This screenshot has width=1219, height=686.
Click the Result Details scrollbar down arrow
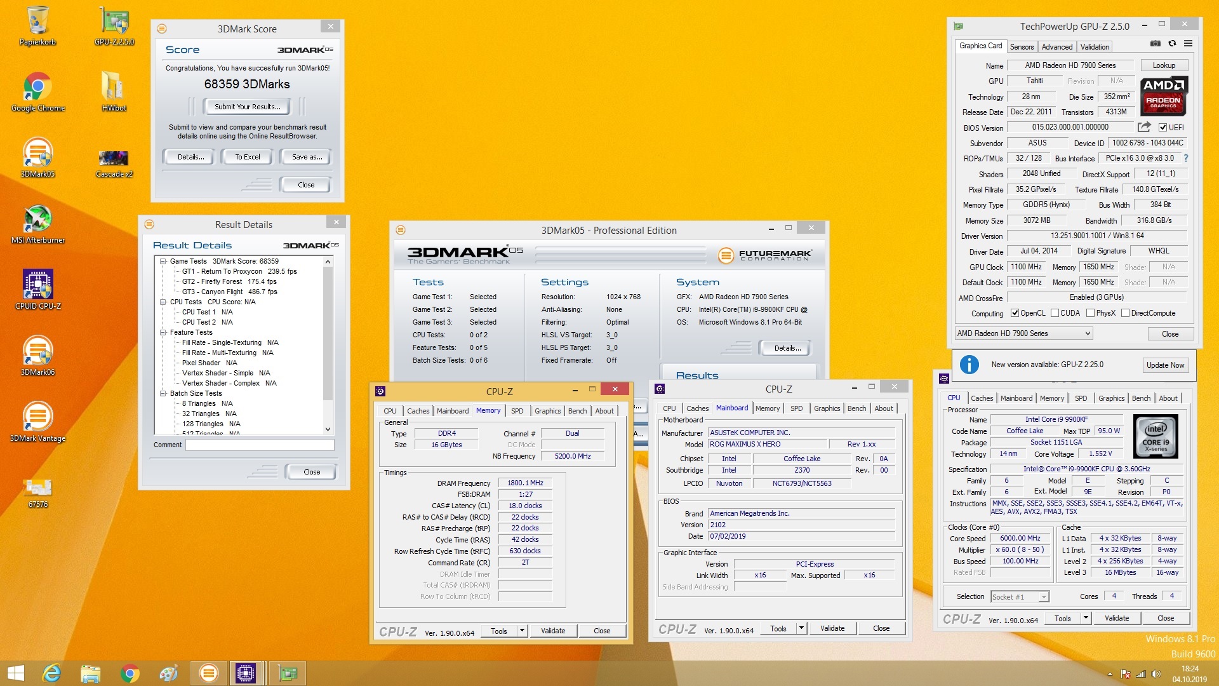[328, 429]
